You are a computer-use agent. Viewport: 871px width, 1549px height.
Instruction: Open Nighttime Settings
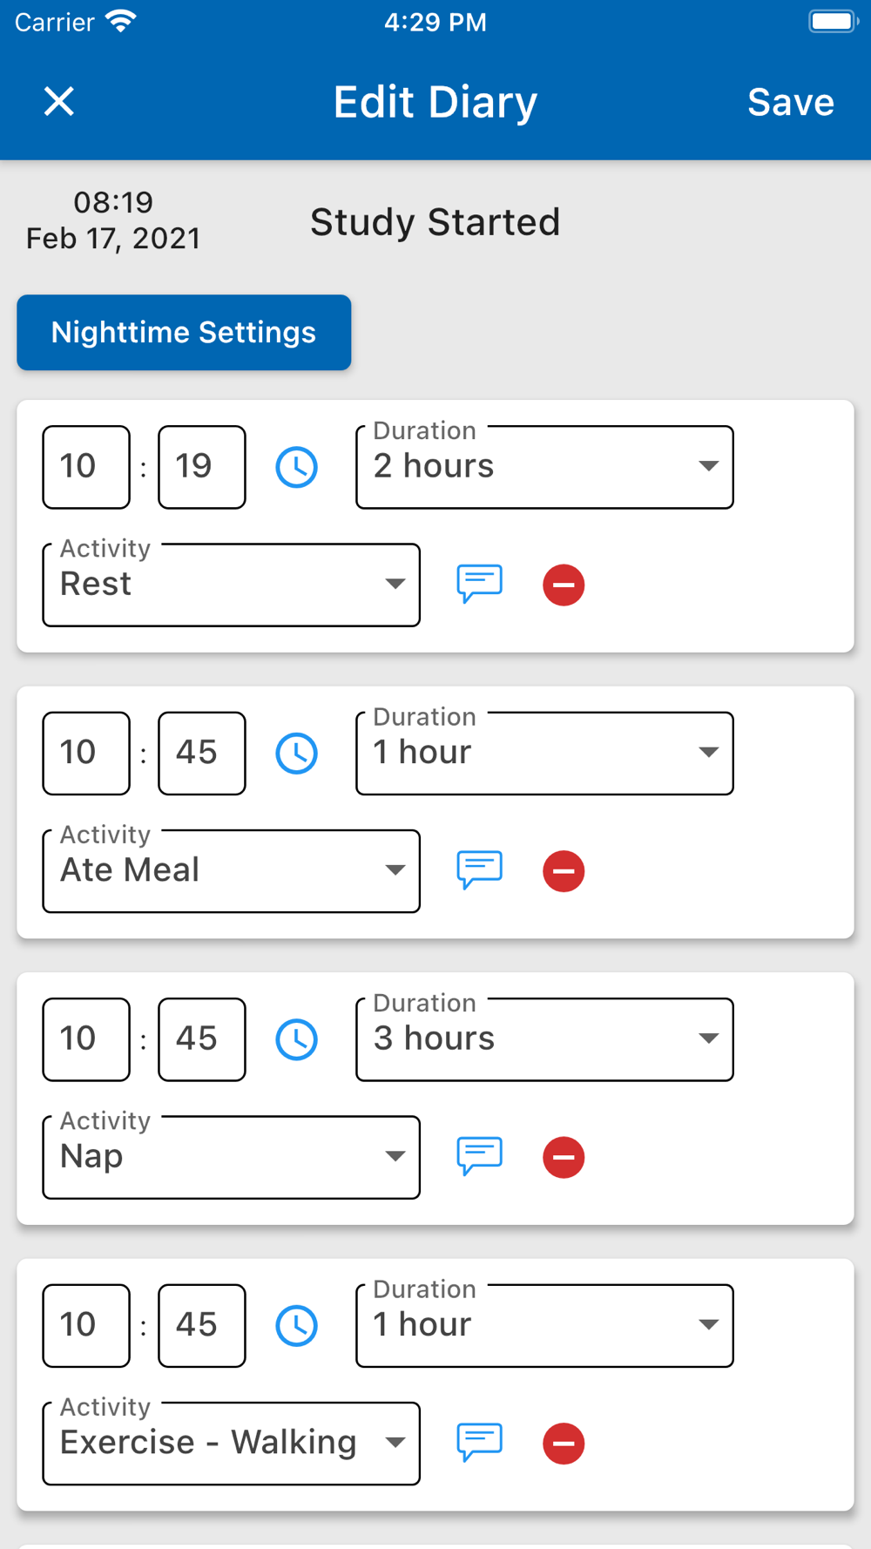point(184,333)
